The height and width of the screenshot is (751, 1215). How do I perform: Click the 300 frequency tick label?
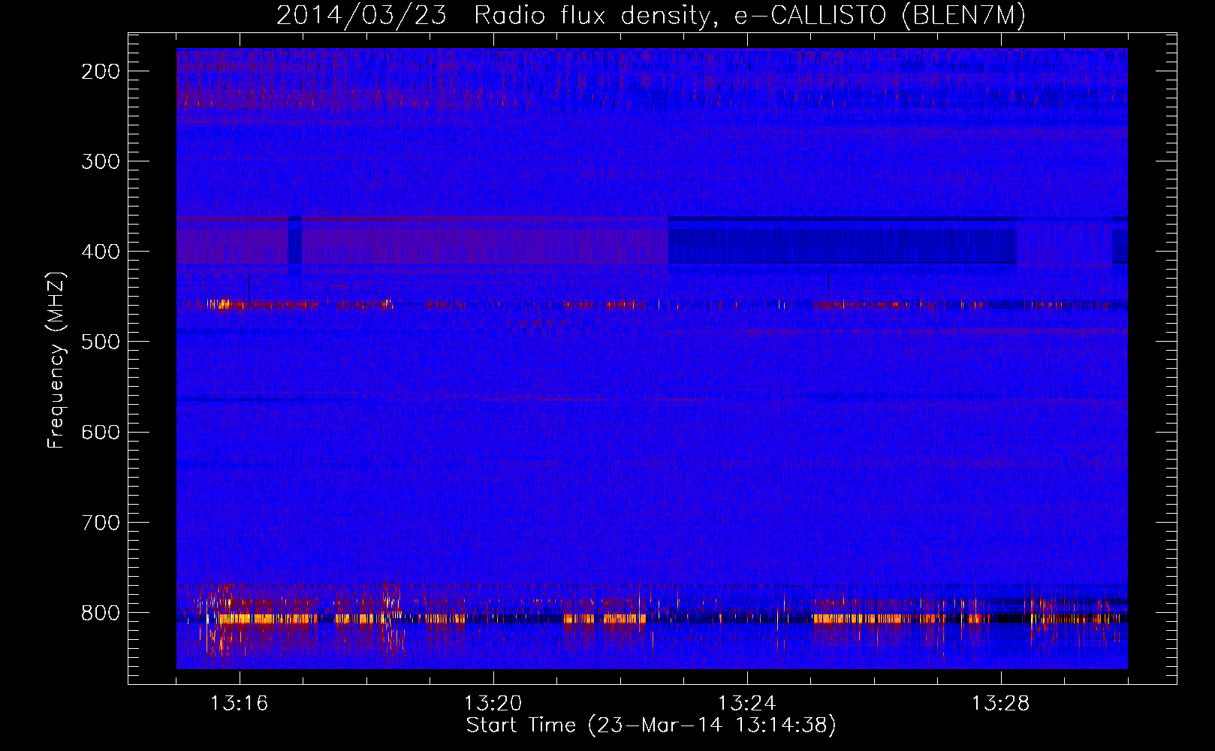coord(101,161)
